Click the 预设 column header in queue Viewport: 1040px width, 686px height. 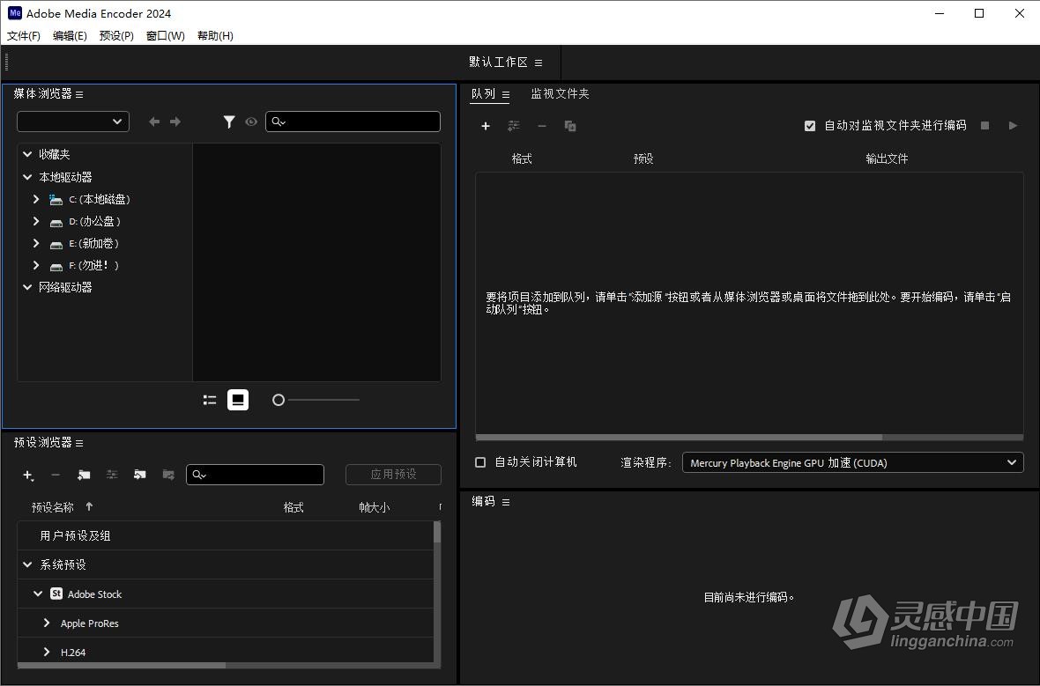tap(643, 159)
